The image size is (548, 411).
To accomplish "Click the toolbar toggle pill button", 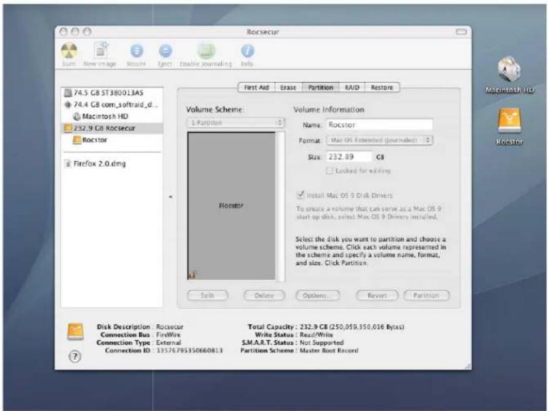I will point(461,32).
